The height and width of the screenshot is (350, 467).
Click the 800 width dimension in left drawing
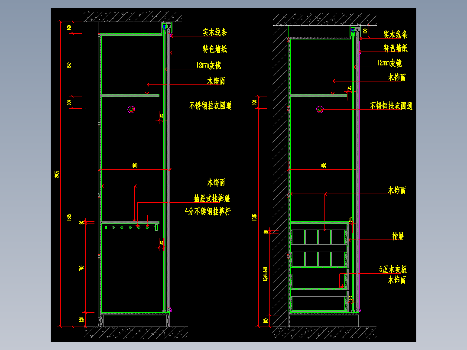(135, 165)
